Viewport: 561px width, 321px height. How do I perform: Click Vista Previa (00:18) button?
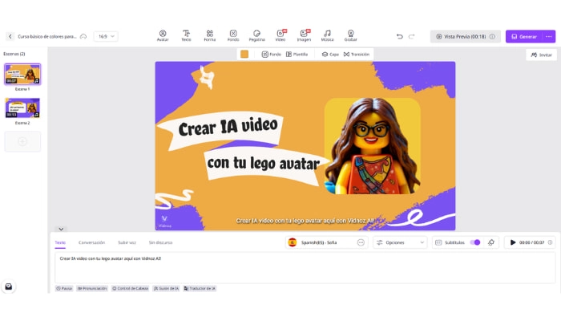pyautogui.click(x=465, y=36)
